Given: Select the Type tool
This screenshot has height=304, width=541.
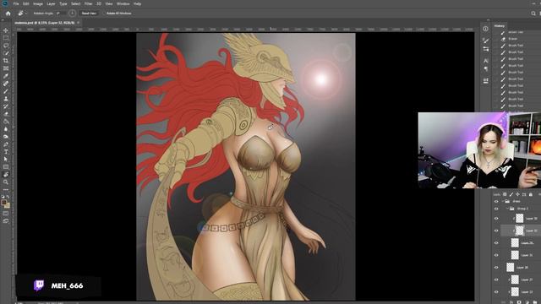Looking at the screenshot, I should [6, 152].
